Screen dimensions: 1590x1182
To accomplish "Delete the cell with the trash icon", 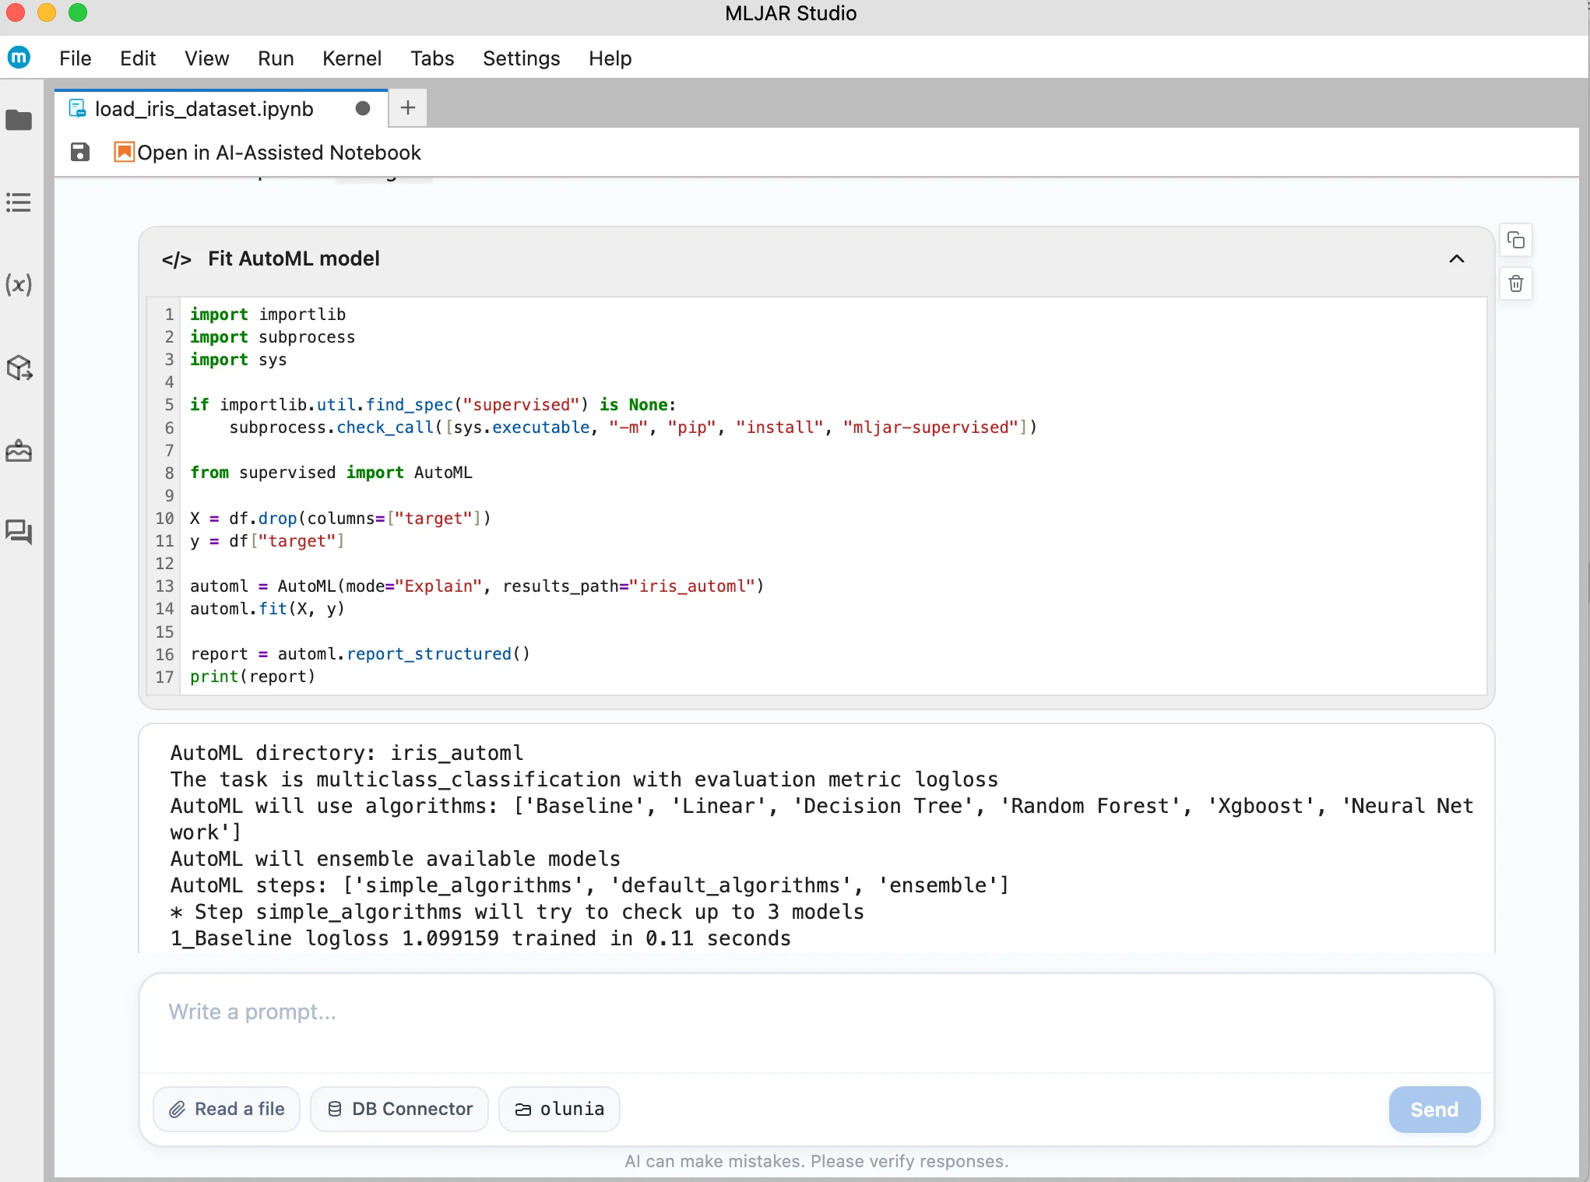I will (1516, 283).
